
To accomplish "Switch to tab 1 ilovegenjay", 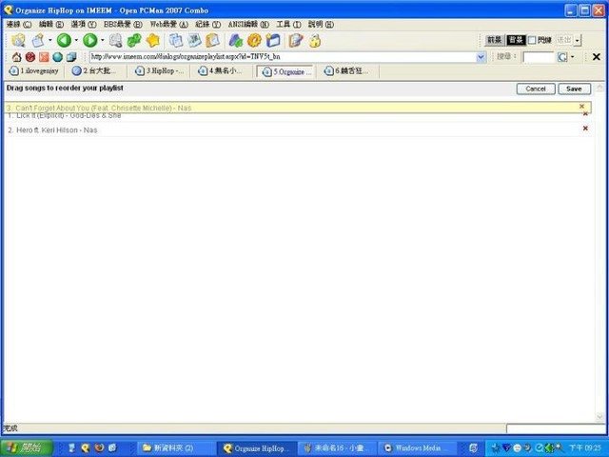I will (x=34, y=71).
